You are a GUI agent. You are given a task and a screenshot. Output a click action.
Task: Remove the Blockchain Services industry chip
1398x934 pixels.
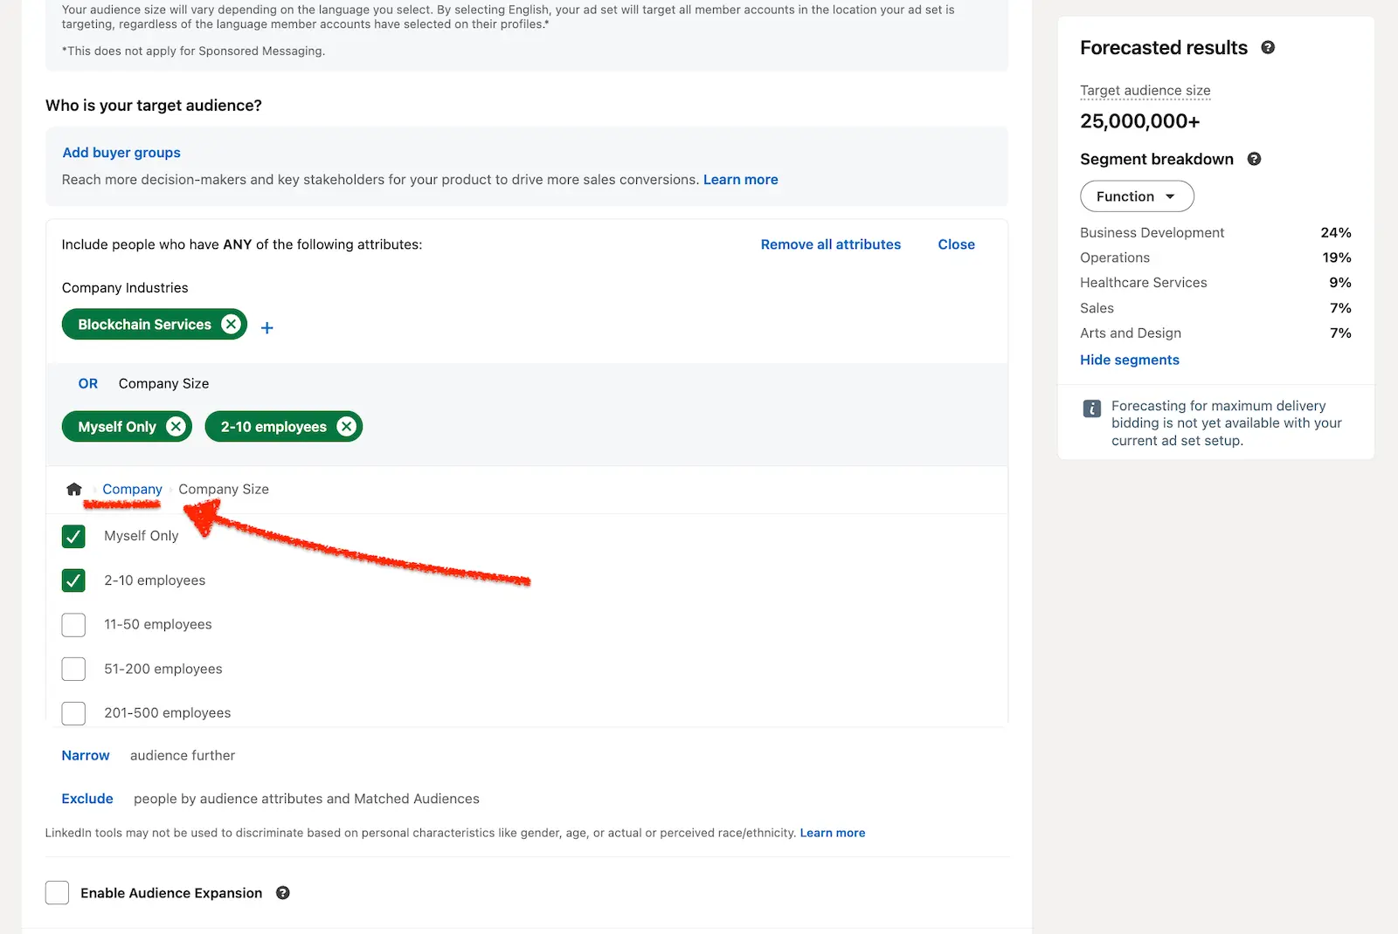(x=231, y=325)
